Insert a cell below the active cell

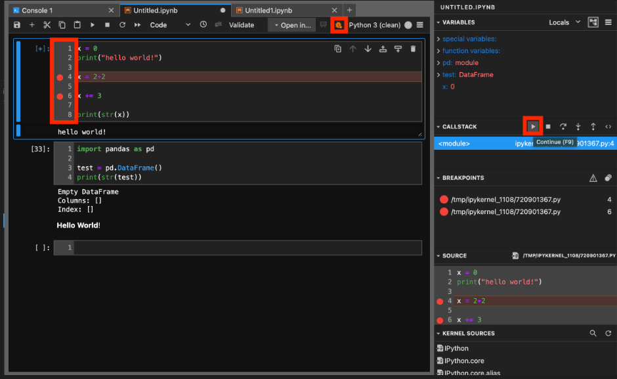(x=398, y=49)
